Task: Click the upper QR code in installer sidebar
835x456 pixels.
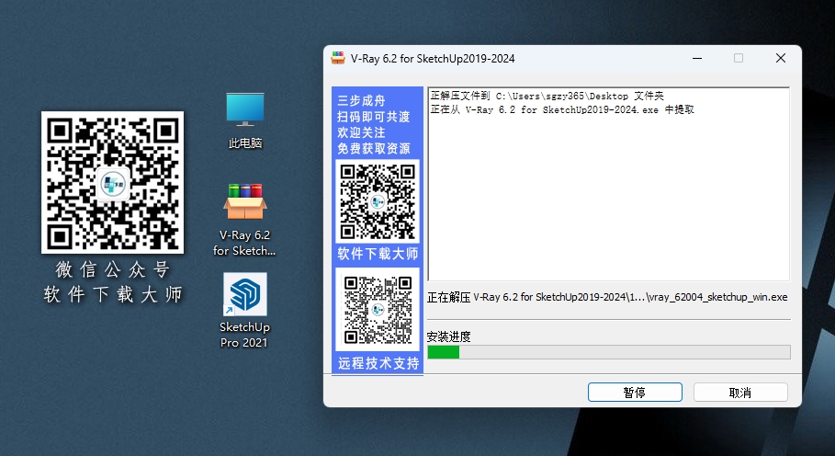Action: coord(378,201)
